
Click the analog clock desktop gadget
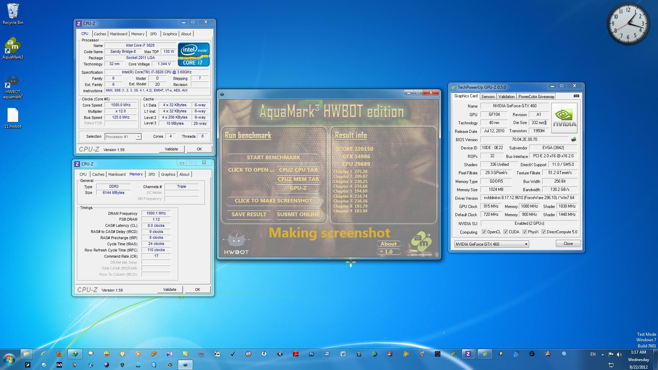[629, 24]
